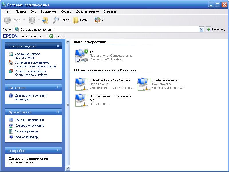This screenshot has width=229, height=172.
Task: Click the address bar network globe icon
Action: coord(17,29)
